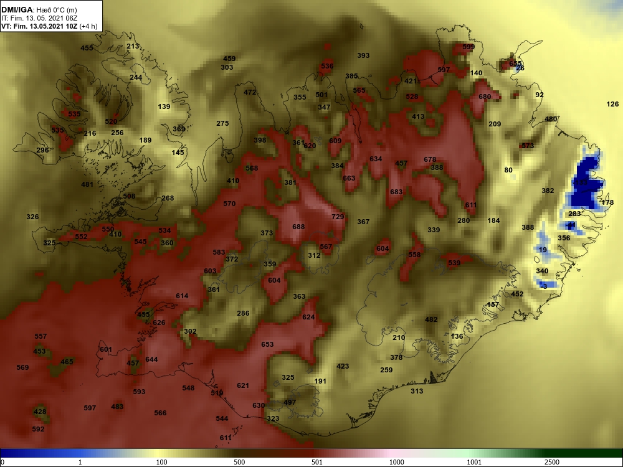Click the map value 601
623x467 pixels.
pyautogui.click(x=106, y=349)
